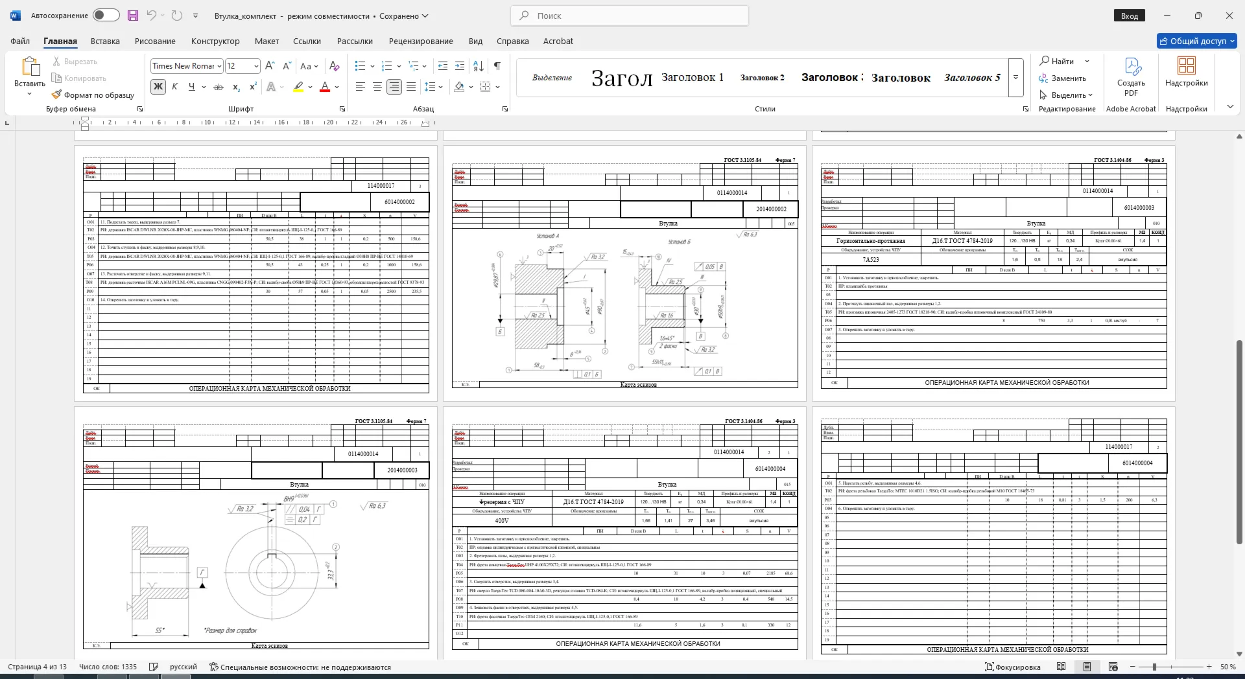The height and width of the screenshot is (679, 1245).
Task: Click Create PDF Adobe Acrobat icon
Action: (x=1131, y=77)
